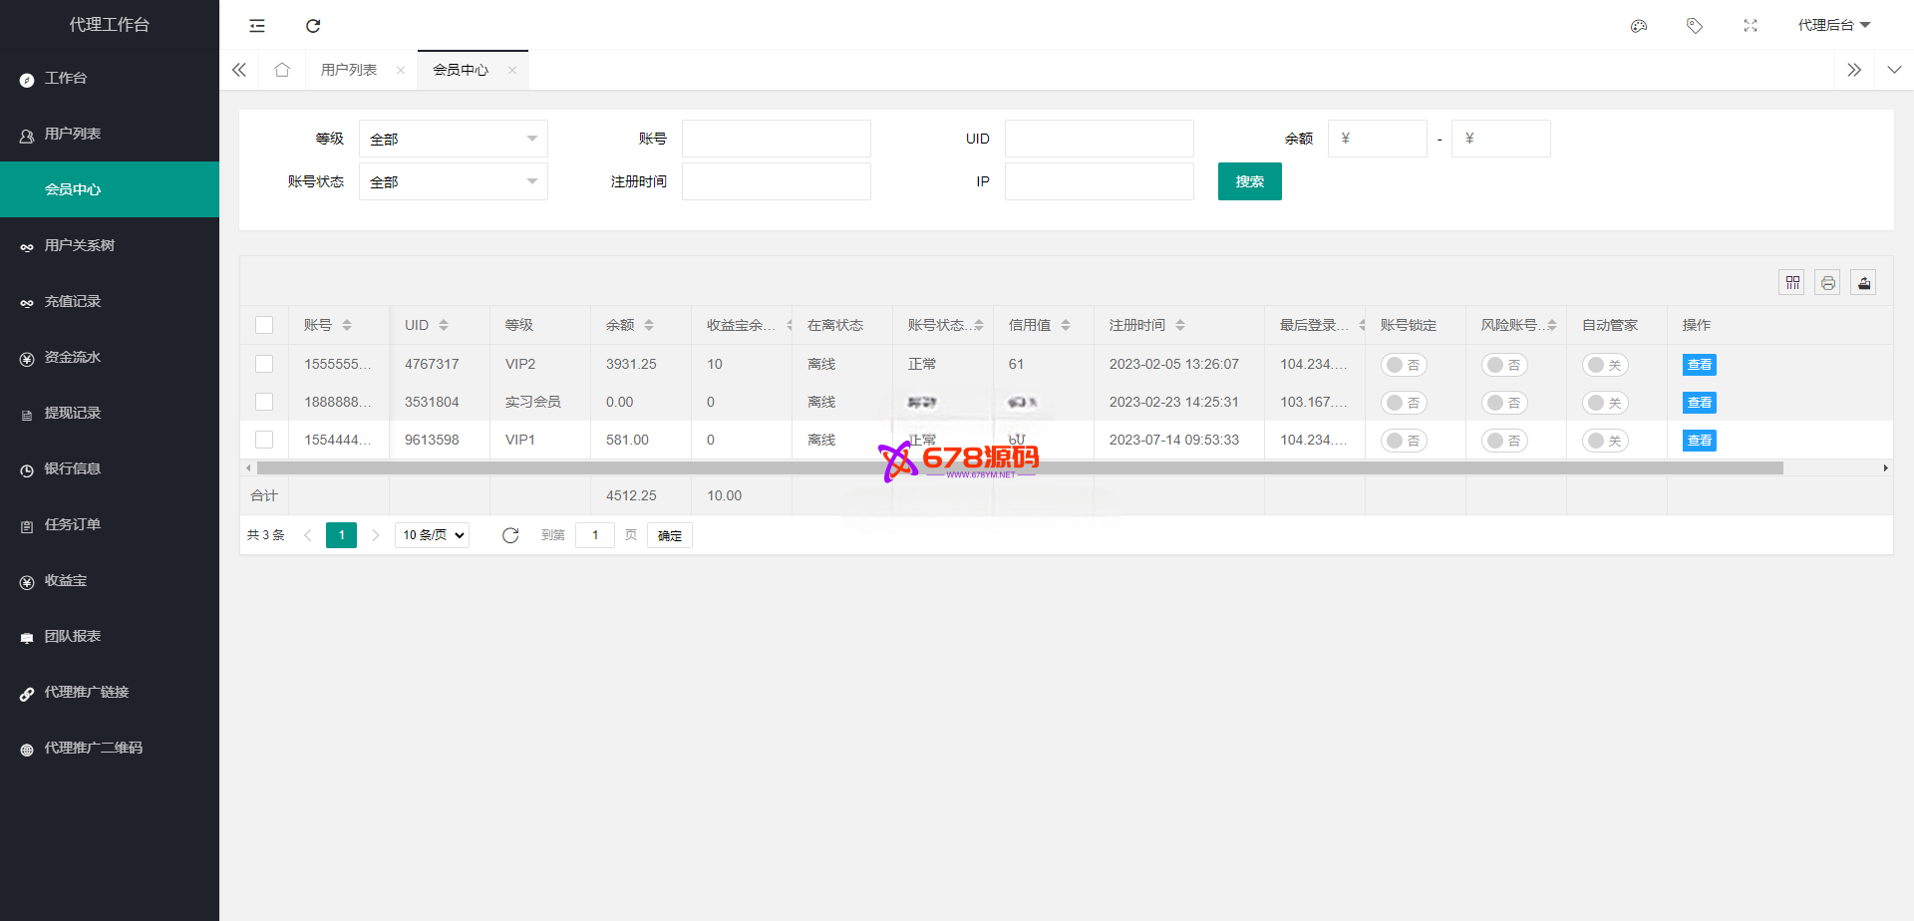Expand the 代理后台 user menu

(x=1834, y=25)
